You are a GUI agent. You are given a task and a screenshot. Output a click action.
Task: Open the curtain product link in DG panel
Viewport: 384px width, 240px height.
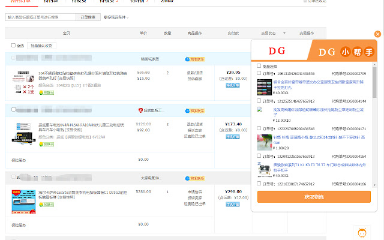pyautogui.click(x=319, y=85)
